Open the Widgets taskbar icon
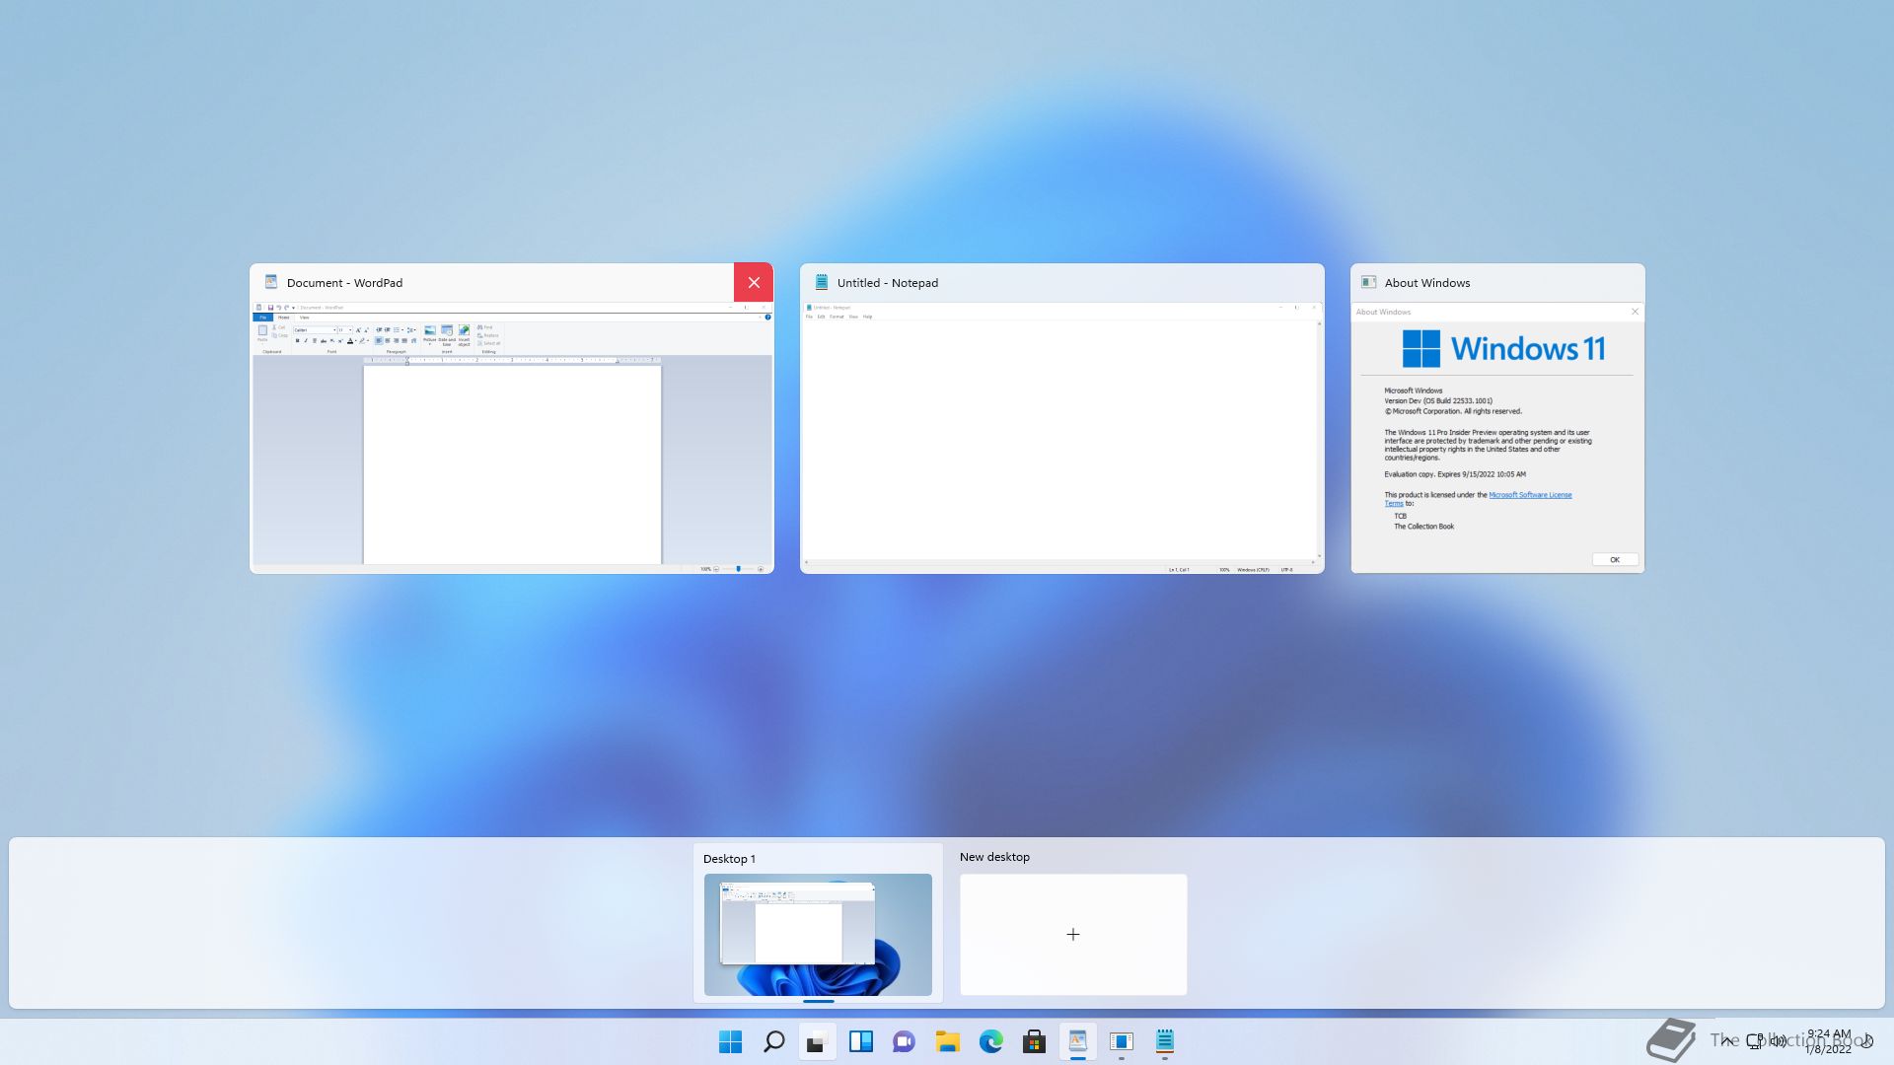1894x1065 pixels. [860, 1041]
